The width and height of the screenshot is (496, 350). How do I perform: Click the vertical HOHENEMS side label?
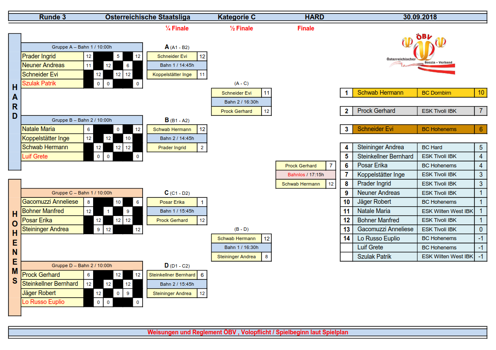[x=14, y=247]
